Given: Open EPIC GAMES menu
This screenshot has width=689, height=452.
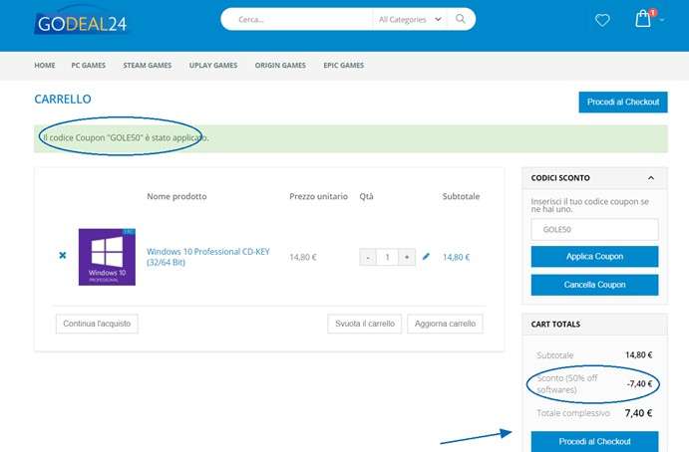Looking at the screenshot, I should point(344,66).
